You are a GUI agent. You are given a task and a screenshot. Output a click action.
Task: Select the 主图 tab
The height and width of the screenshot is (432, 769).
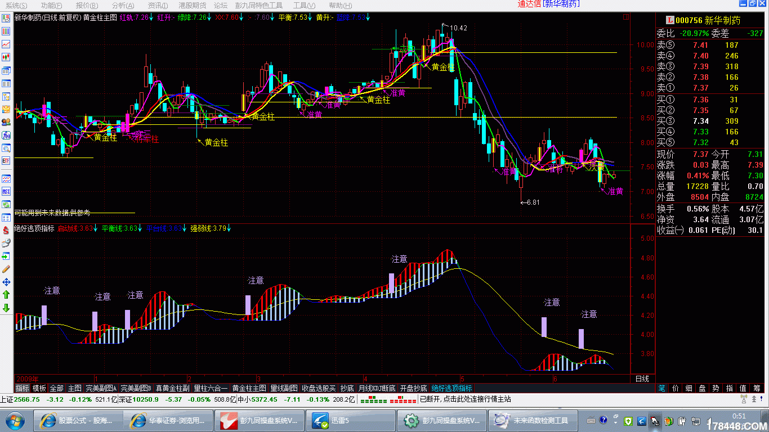tap(74, 388)
